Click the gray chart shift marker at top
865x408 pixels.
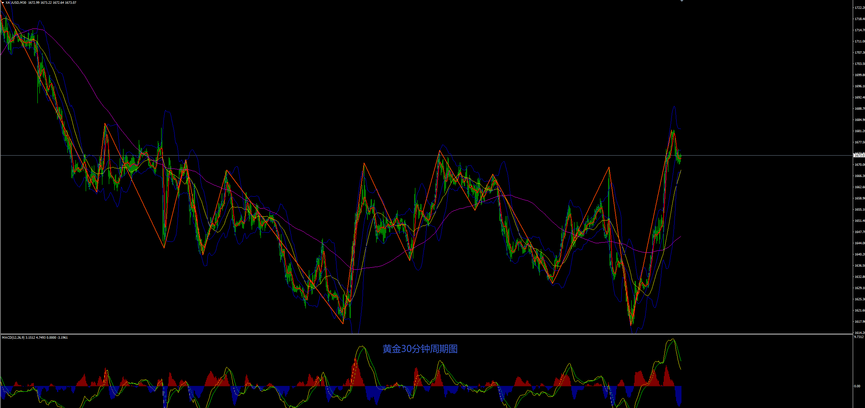682,1
